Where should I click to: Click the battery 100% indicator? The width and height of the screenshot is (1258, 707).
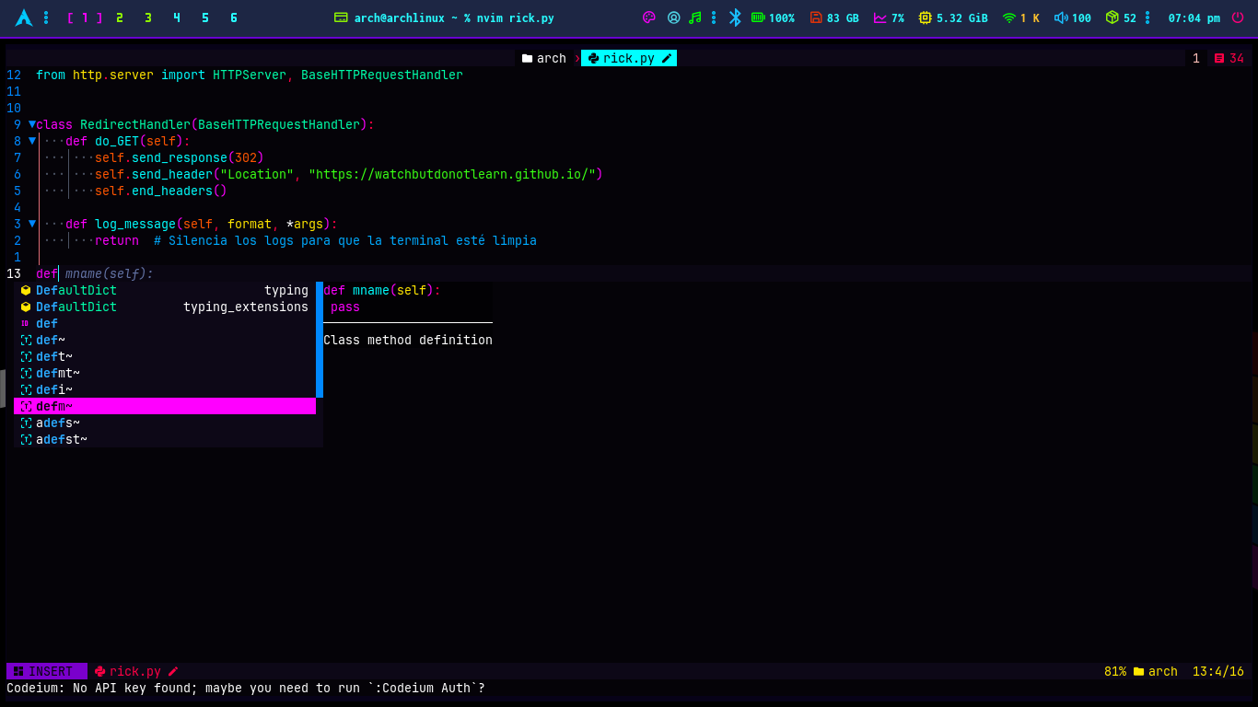[x=773, y=17]
